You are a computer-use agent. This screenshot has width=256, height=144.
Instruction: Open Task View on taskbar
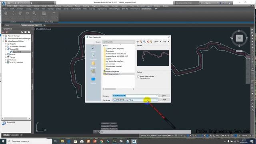55,141
